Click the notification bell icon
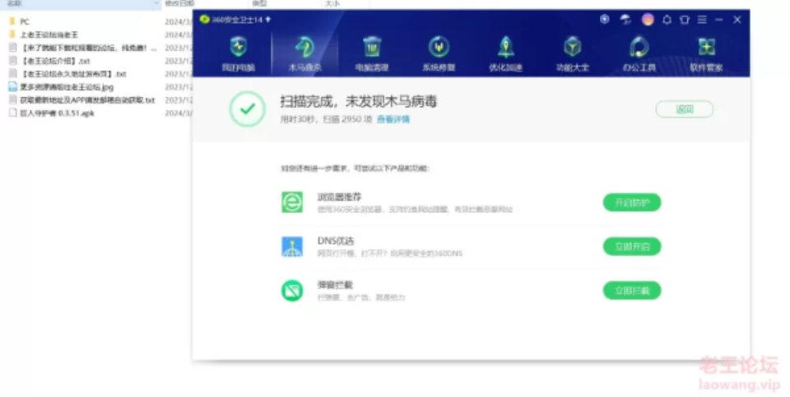The width and height of the screenshot is (790, 397). pos(667,20)
